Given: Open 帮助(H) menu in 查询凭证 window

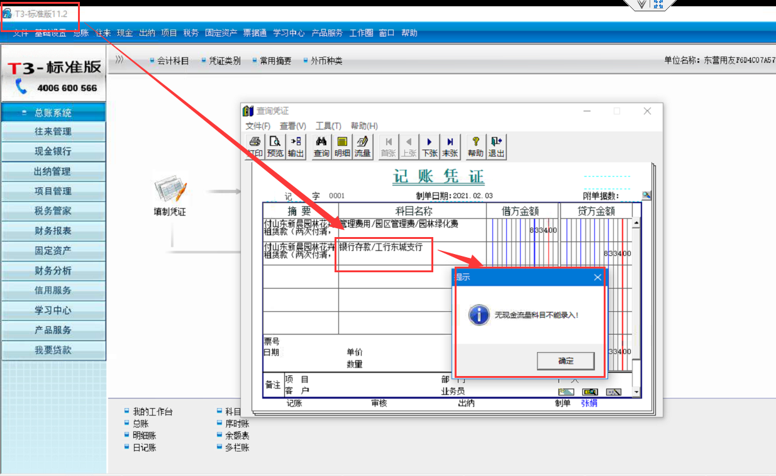Looking at the screenshot, I should [x=364, y=126].
